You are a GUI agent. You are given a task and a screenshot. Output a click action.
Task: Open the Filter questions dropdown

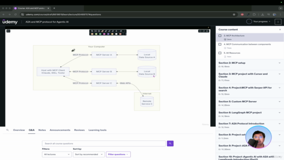118,154
